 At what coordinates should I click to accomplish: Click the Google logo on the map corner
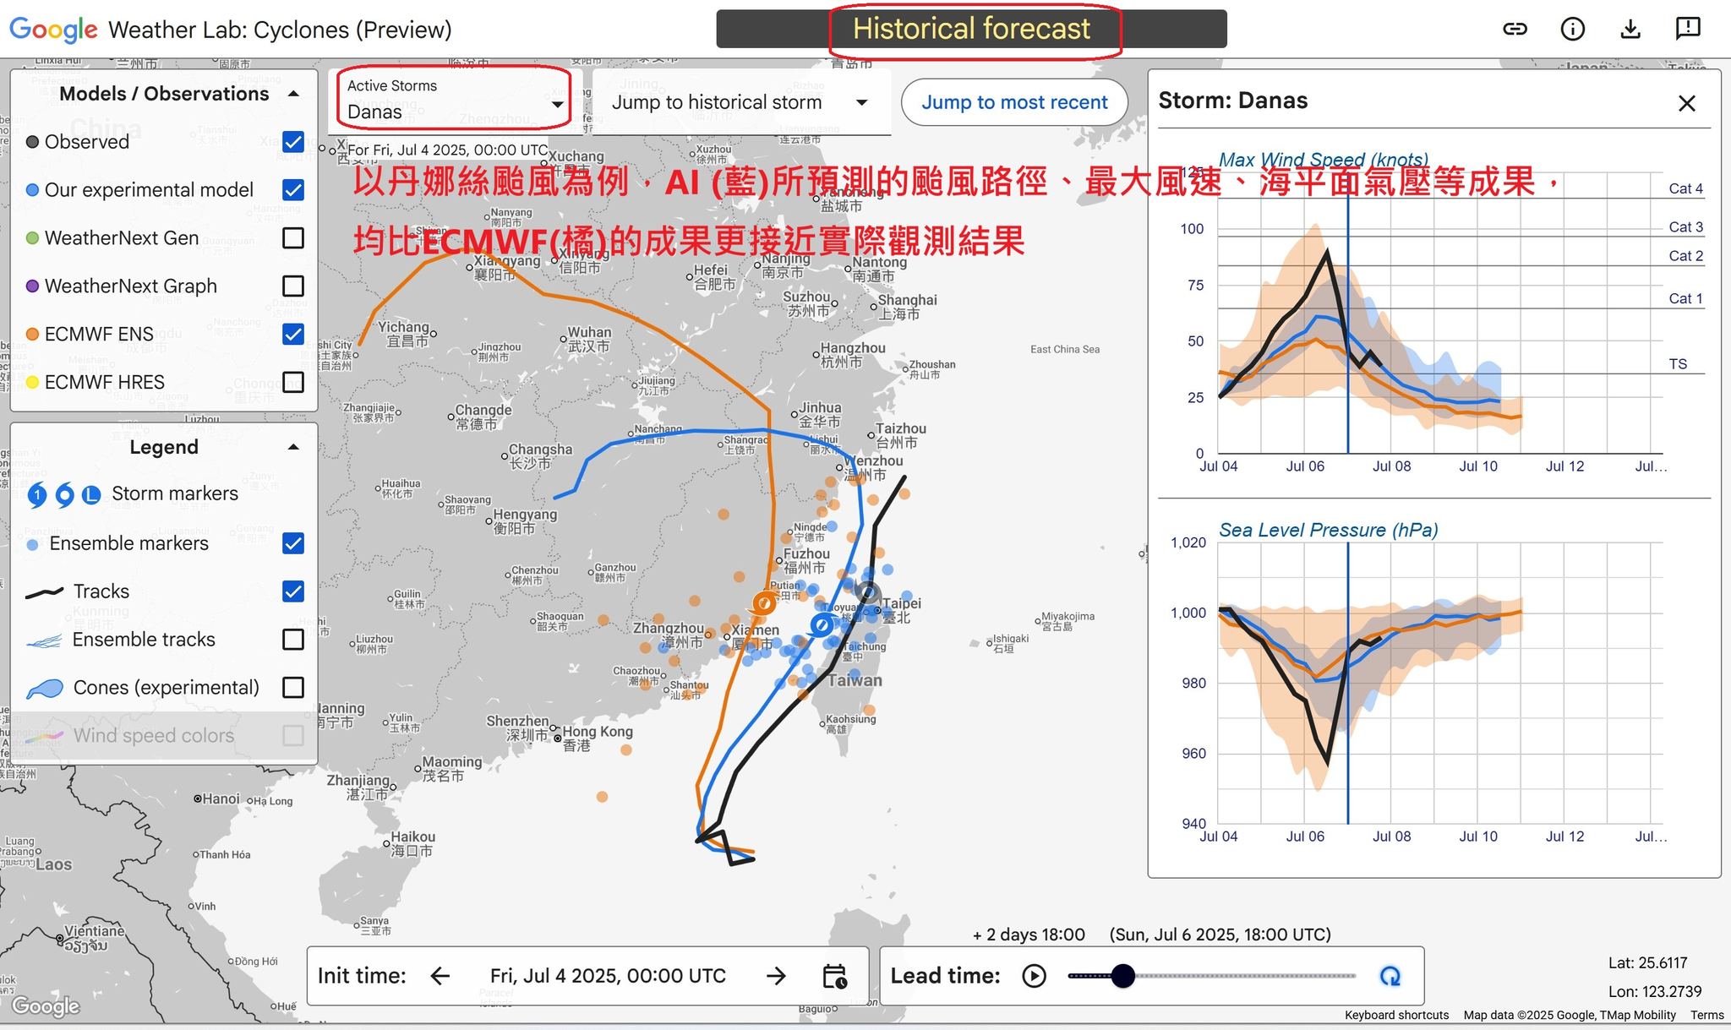point(46,1005)
